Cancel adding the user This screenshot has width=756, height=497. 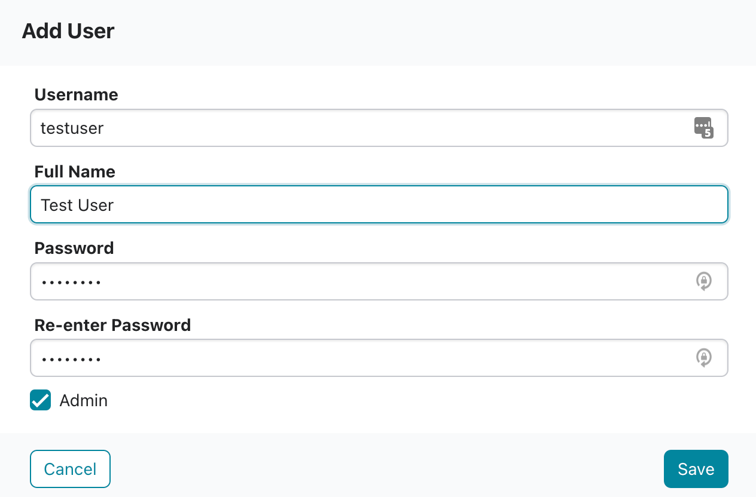[x=71, y=469]
